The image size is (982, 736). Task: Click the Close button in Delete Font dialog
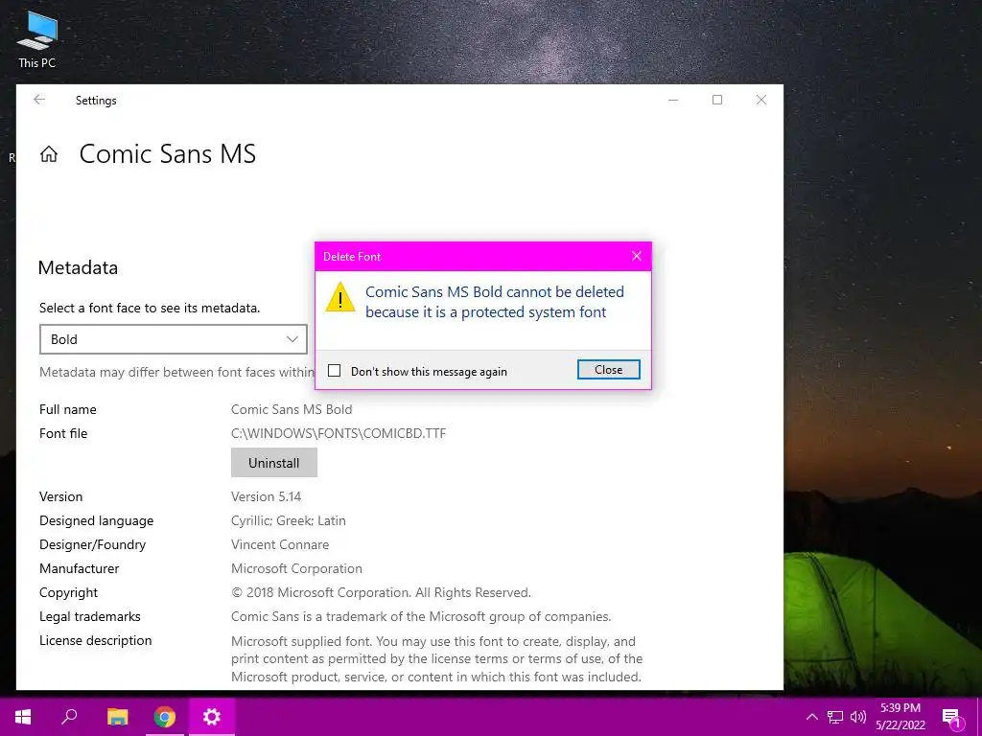(x=608, y=369)
